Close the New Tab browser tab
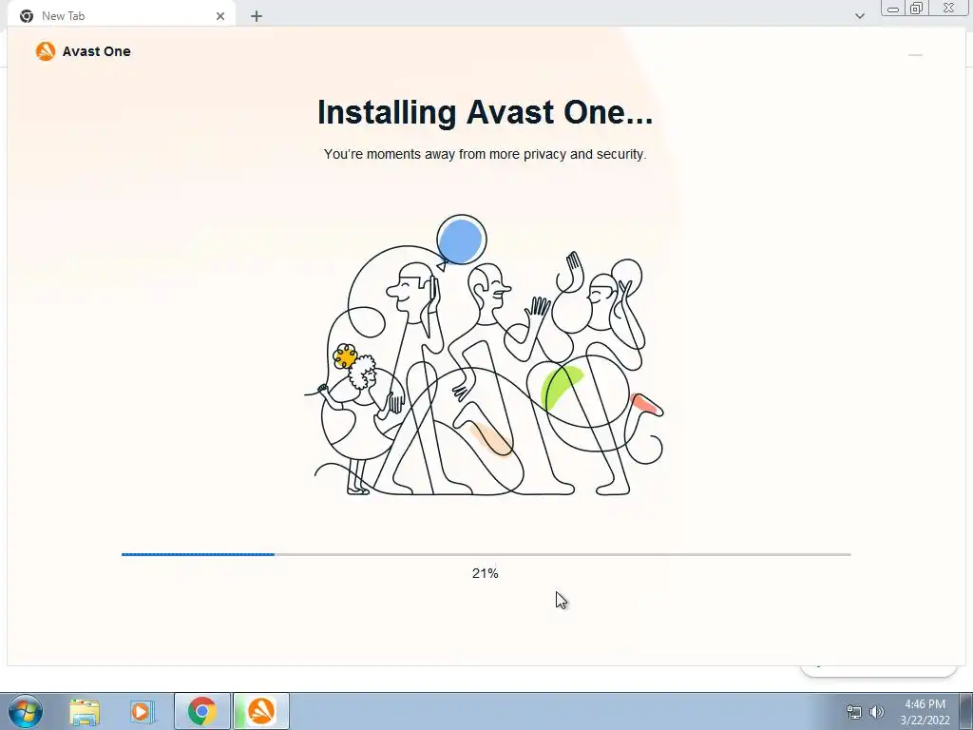The image size is (973, 730). click(220, 16)
